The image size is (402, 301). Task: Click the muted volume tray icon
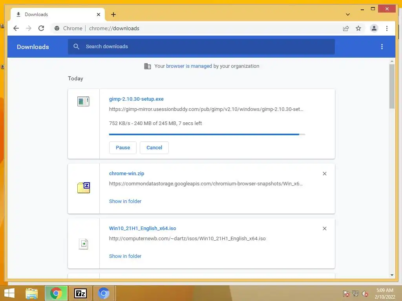(x=365, y=294)
